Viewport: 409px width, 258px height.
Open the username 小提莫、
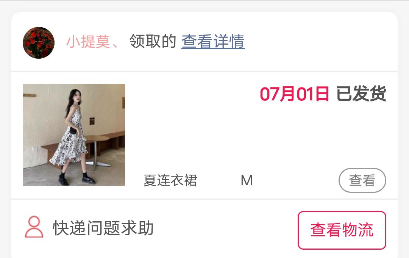pyautogui.click(x=92, y=42)
